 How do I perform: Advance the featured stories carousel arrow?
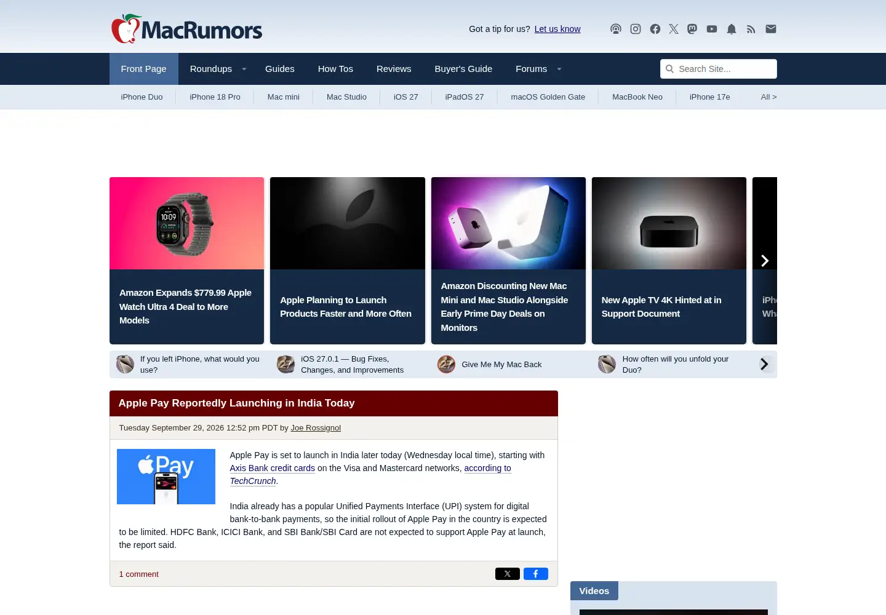click(765, 261)
